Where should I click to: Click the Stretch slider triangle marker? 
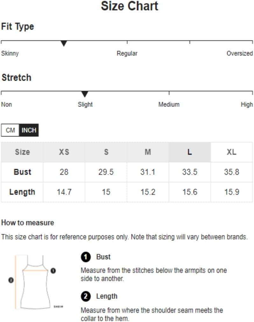[85, 94]
